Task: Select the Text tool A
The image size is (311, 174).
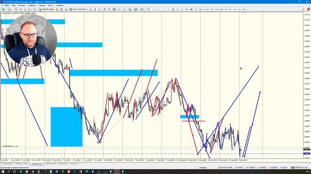Action: pos(182,9)
